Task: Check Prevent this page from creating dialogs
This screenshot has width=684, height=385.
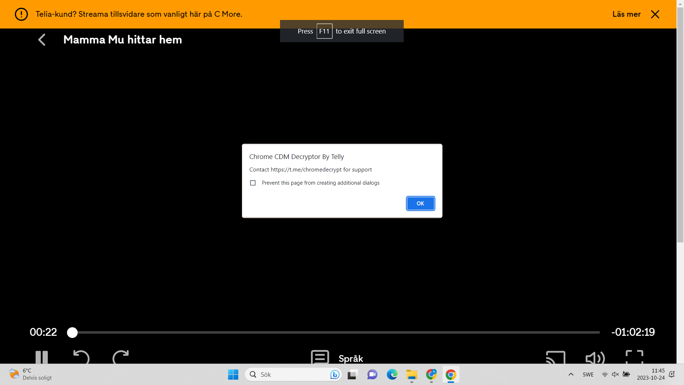Action: coord(253,183)
